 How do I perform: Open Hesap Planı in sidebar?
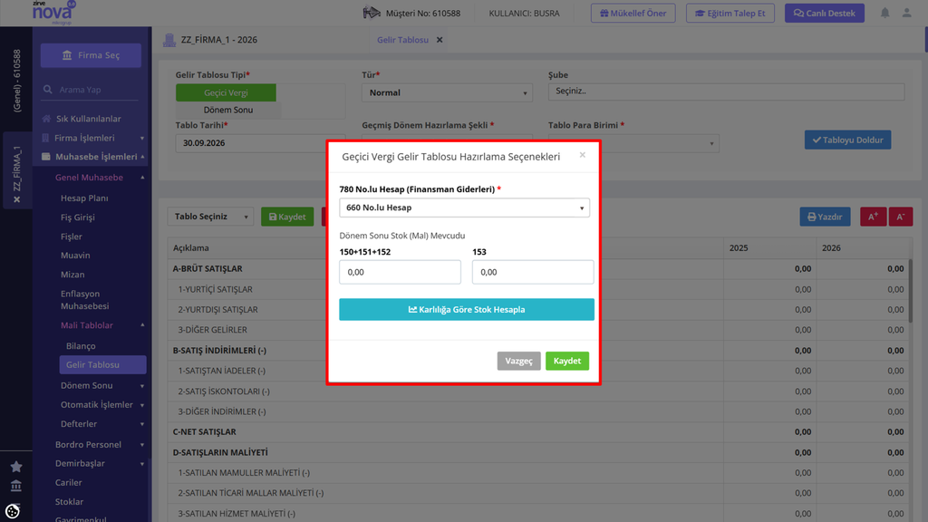pos(84,198)
